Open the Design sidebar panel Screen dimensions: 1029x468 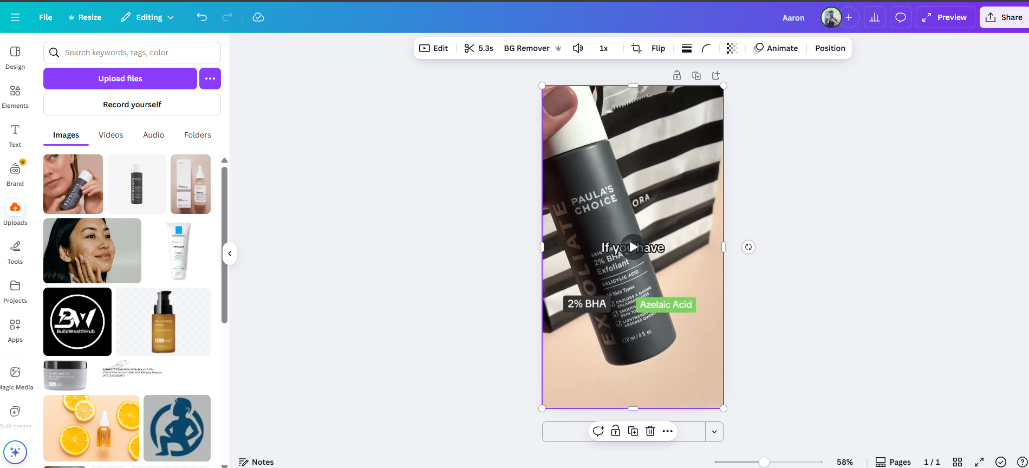tap(15, 58)
